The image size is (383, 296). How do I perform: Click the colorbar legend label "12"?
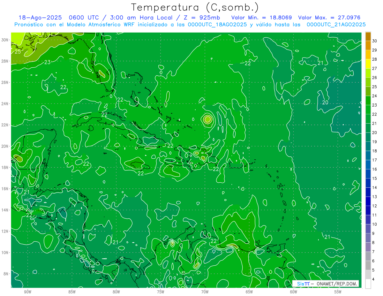pyautogui.click(x=375, y=206)
